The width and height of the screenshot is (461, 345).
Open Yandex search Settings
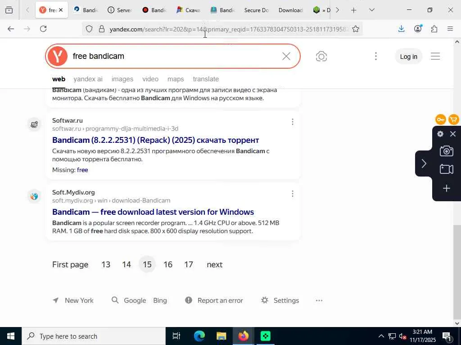(280, 301)
